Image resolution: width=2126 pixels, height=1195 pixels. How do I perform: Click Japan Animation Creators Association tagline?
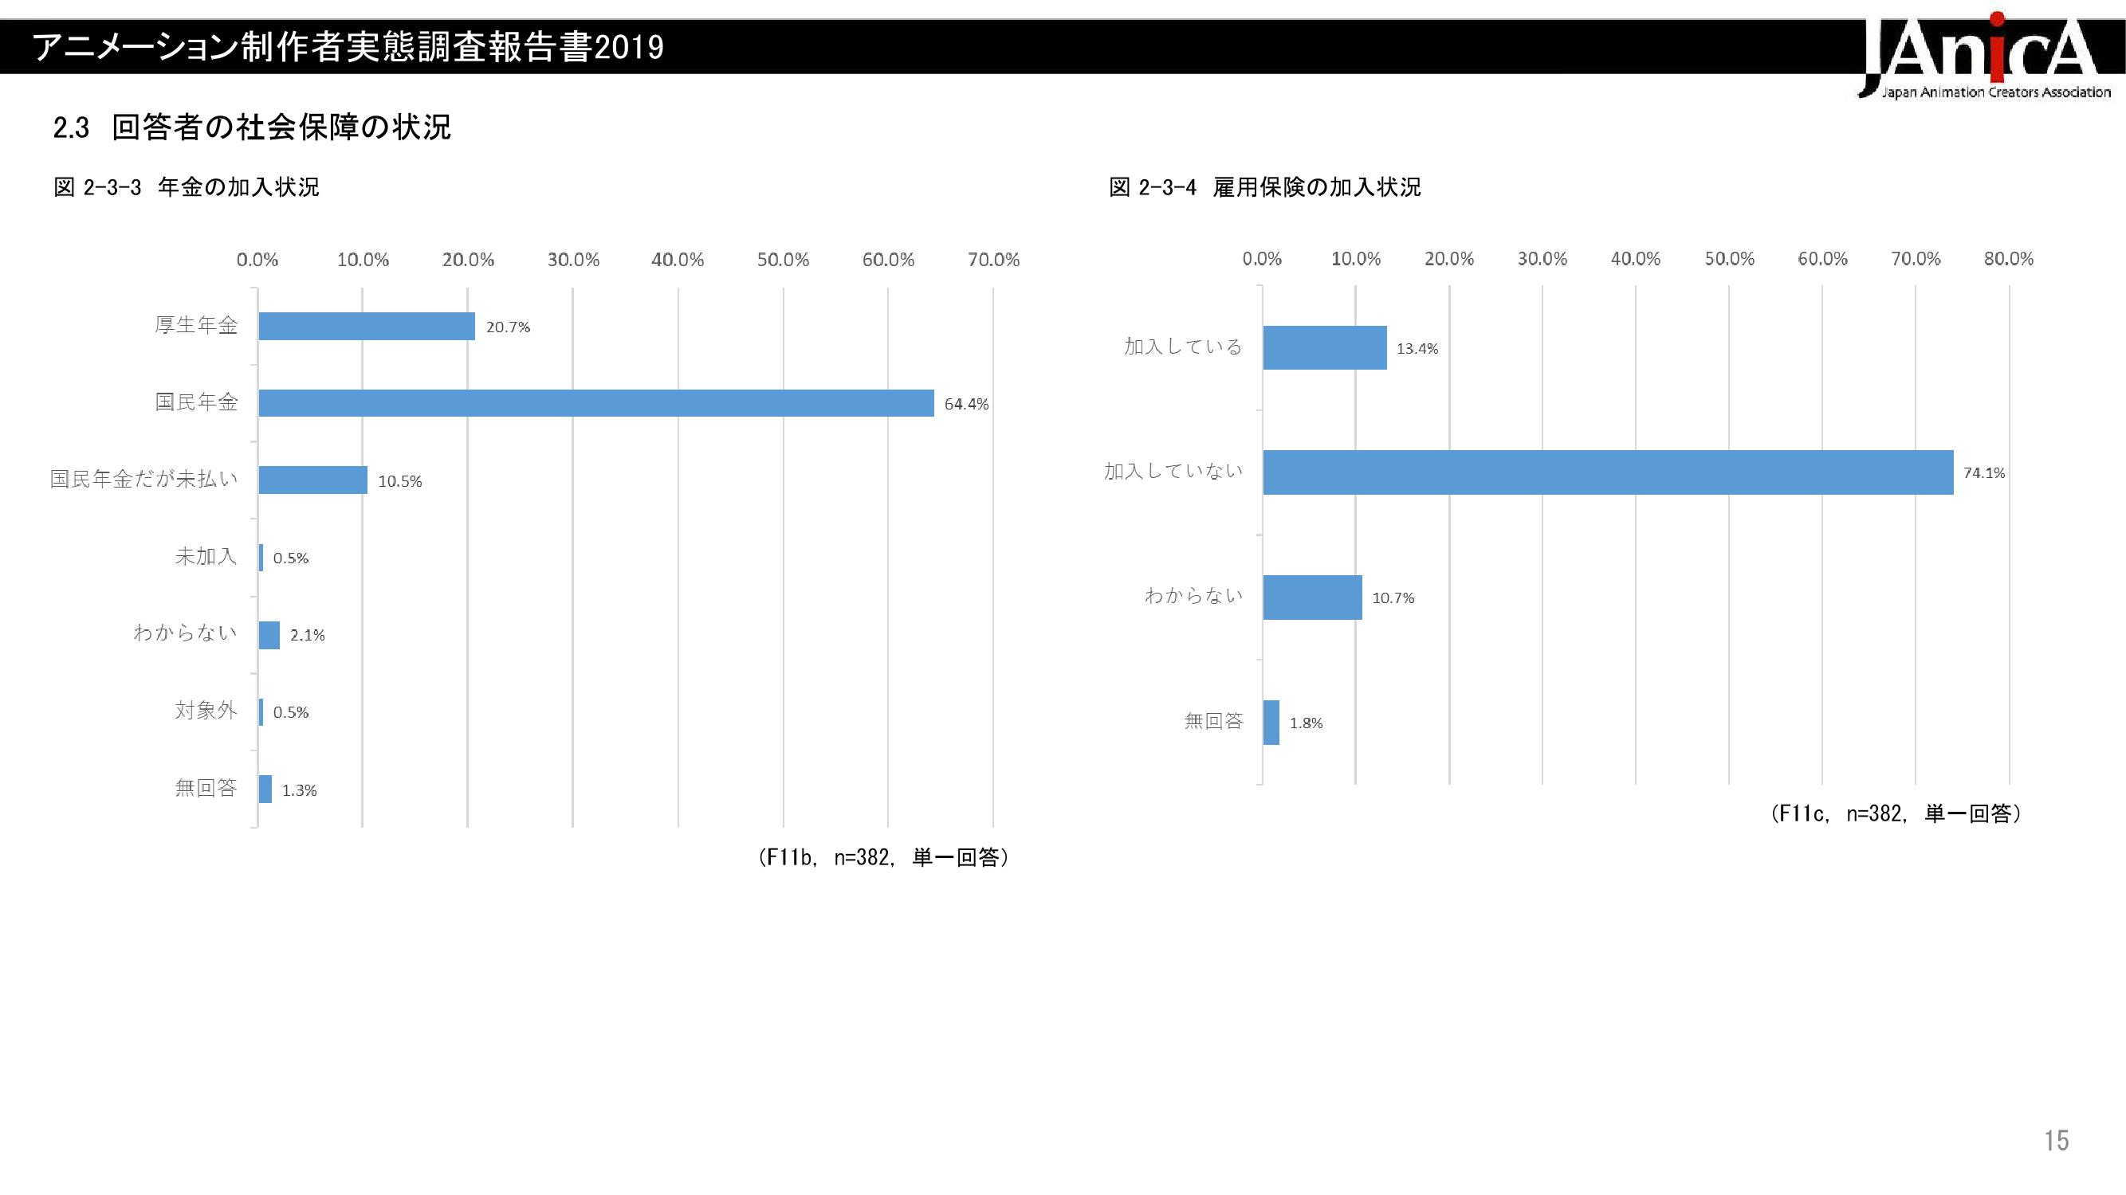(x=1996, y=92)
